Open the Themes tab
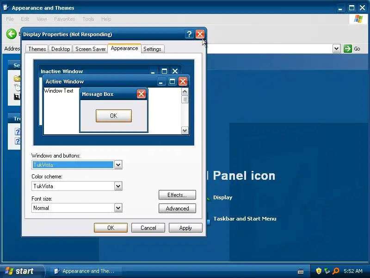 click(37, 49)
